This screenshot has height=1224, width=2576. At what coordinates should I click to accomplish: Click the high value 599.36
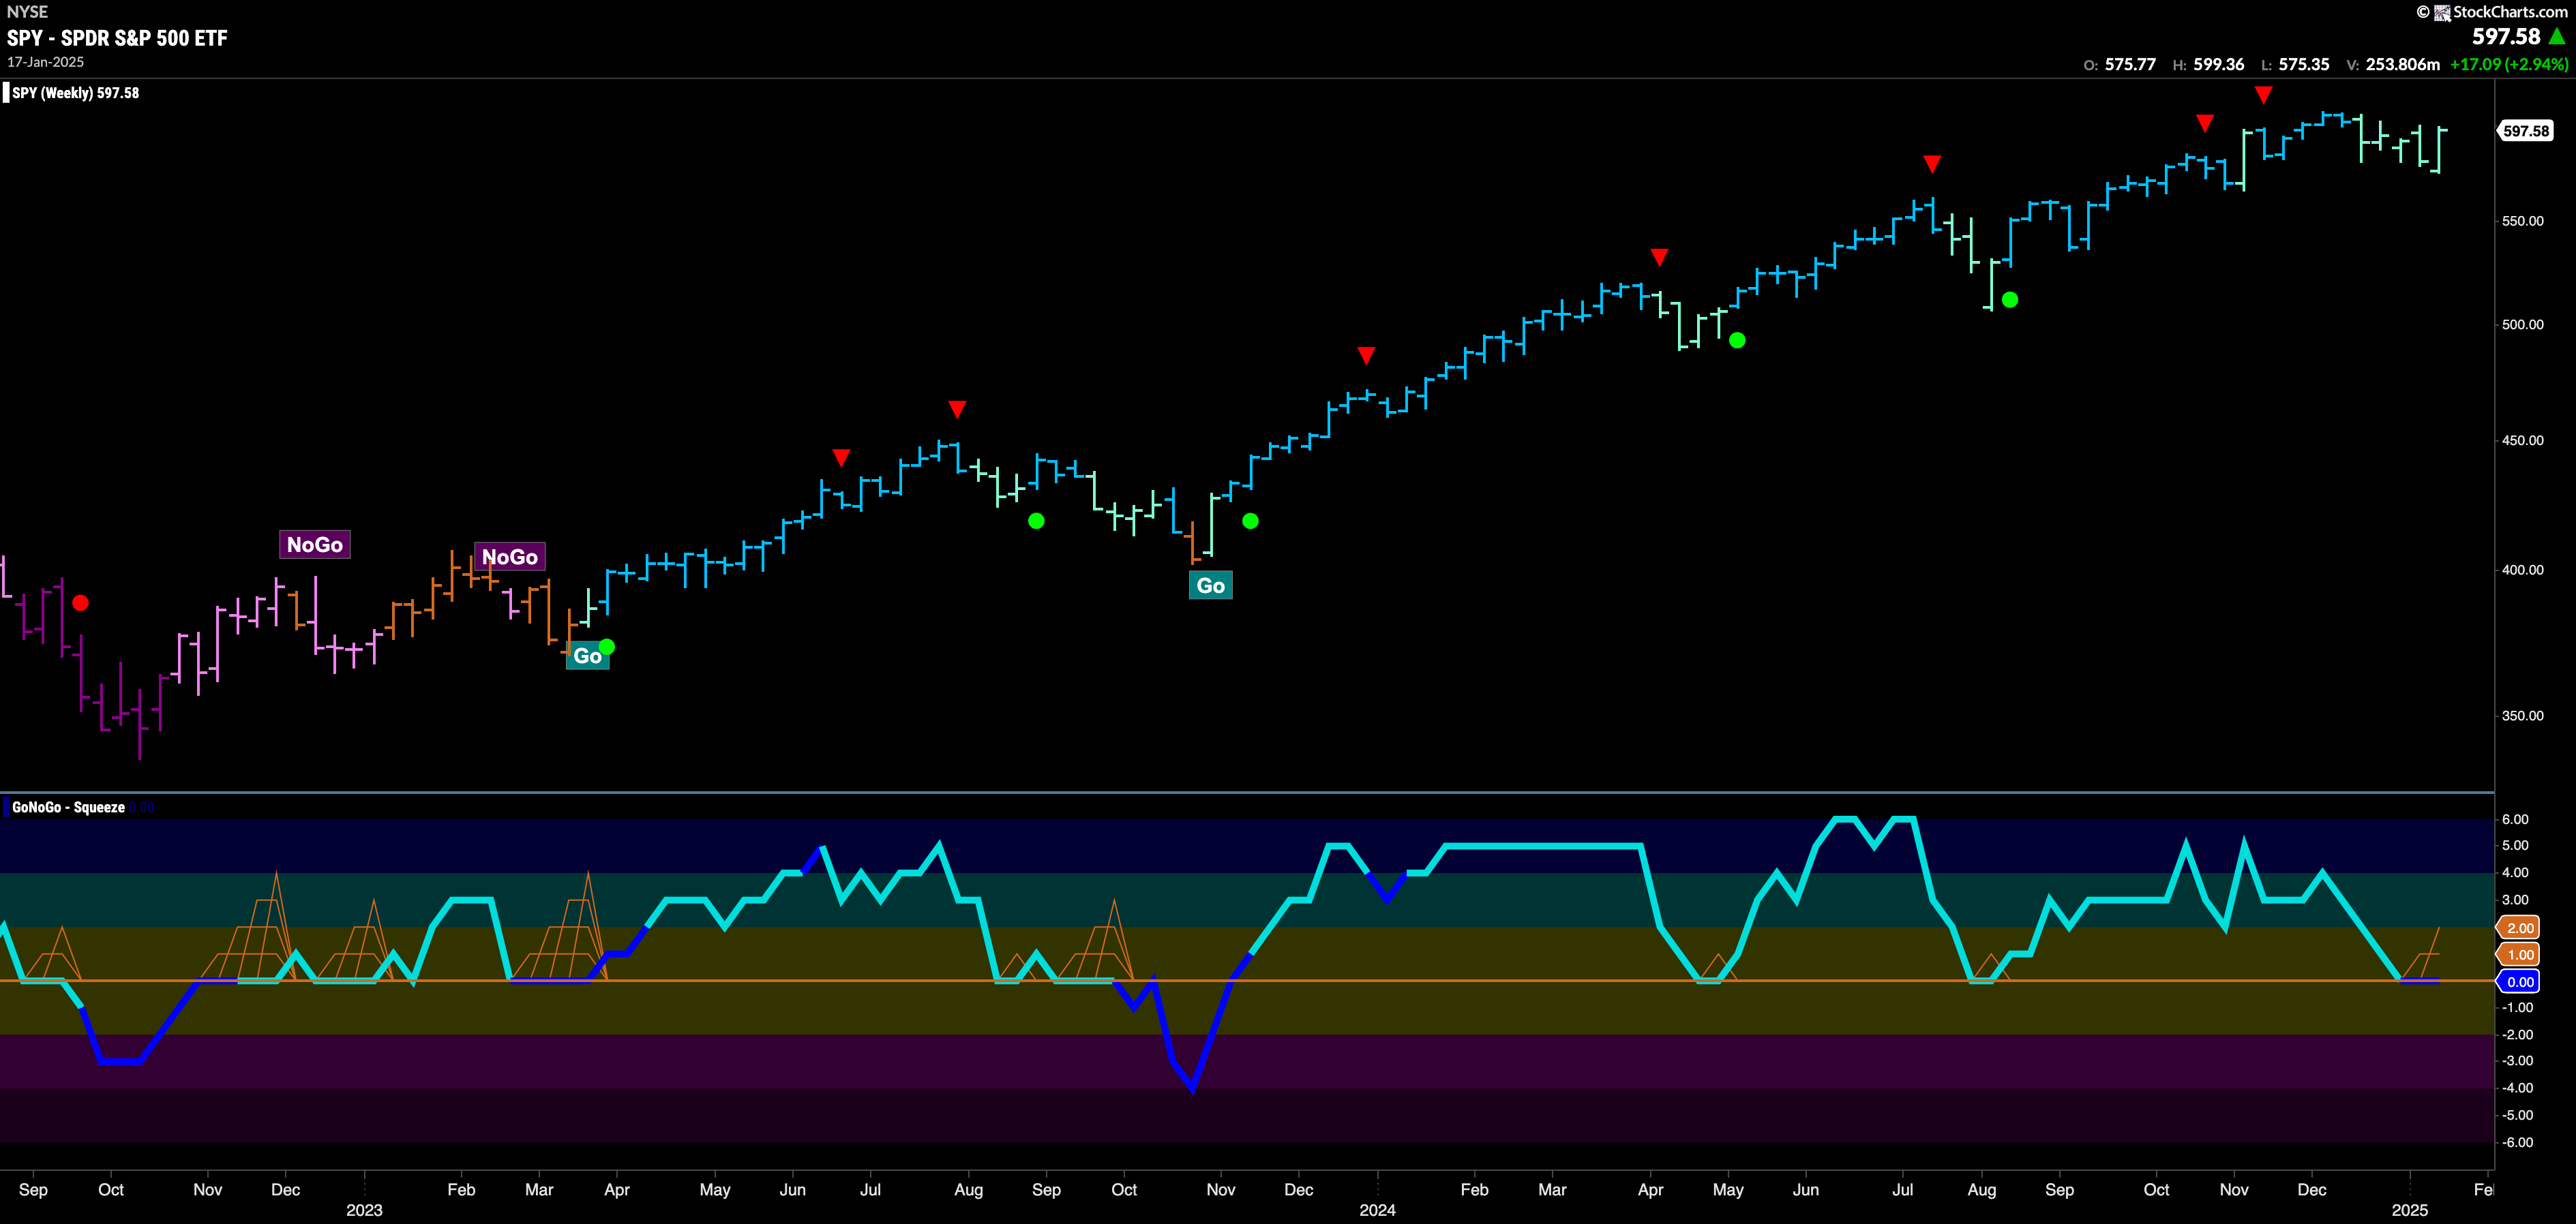tap(2219, 64)
